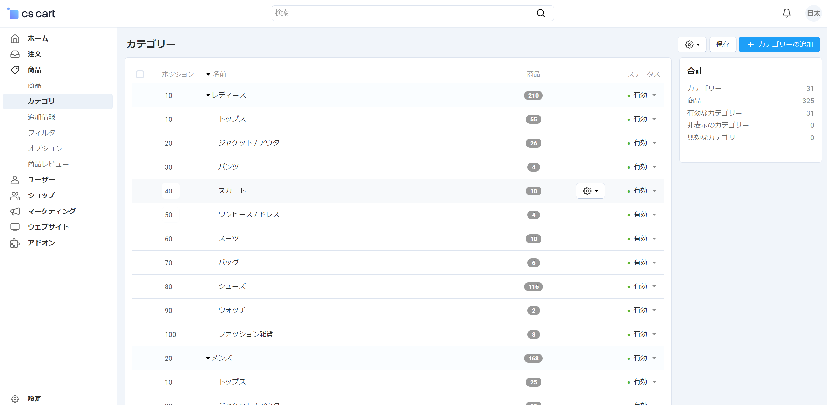Open the アドオン puzzle-piece icon
The width and height of the screenshot is (827, 405).
coord(15,243)
